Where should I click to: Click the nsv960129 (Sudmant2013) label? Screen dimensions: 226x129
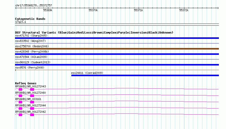(33, 62)
